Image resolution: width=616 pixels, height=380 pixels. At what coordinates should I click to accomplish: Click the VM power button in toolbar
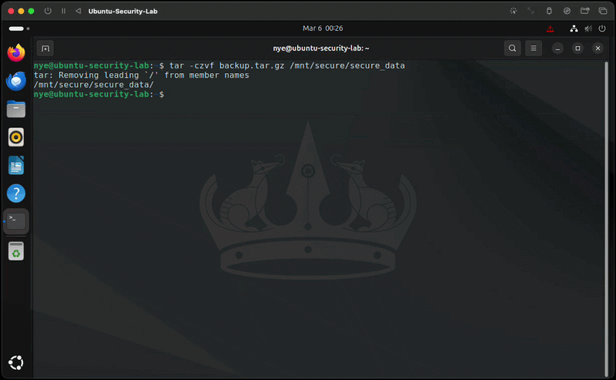click(x=48, y=12)
